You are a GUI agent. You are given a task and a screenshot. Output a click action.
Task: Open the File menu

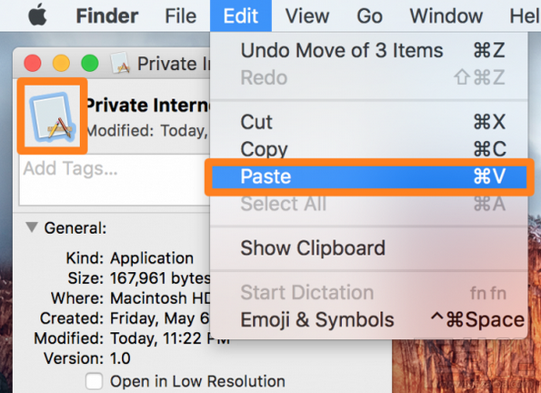(x=180, y=15)
